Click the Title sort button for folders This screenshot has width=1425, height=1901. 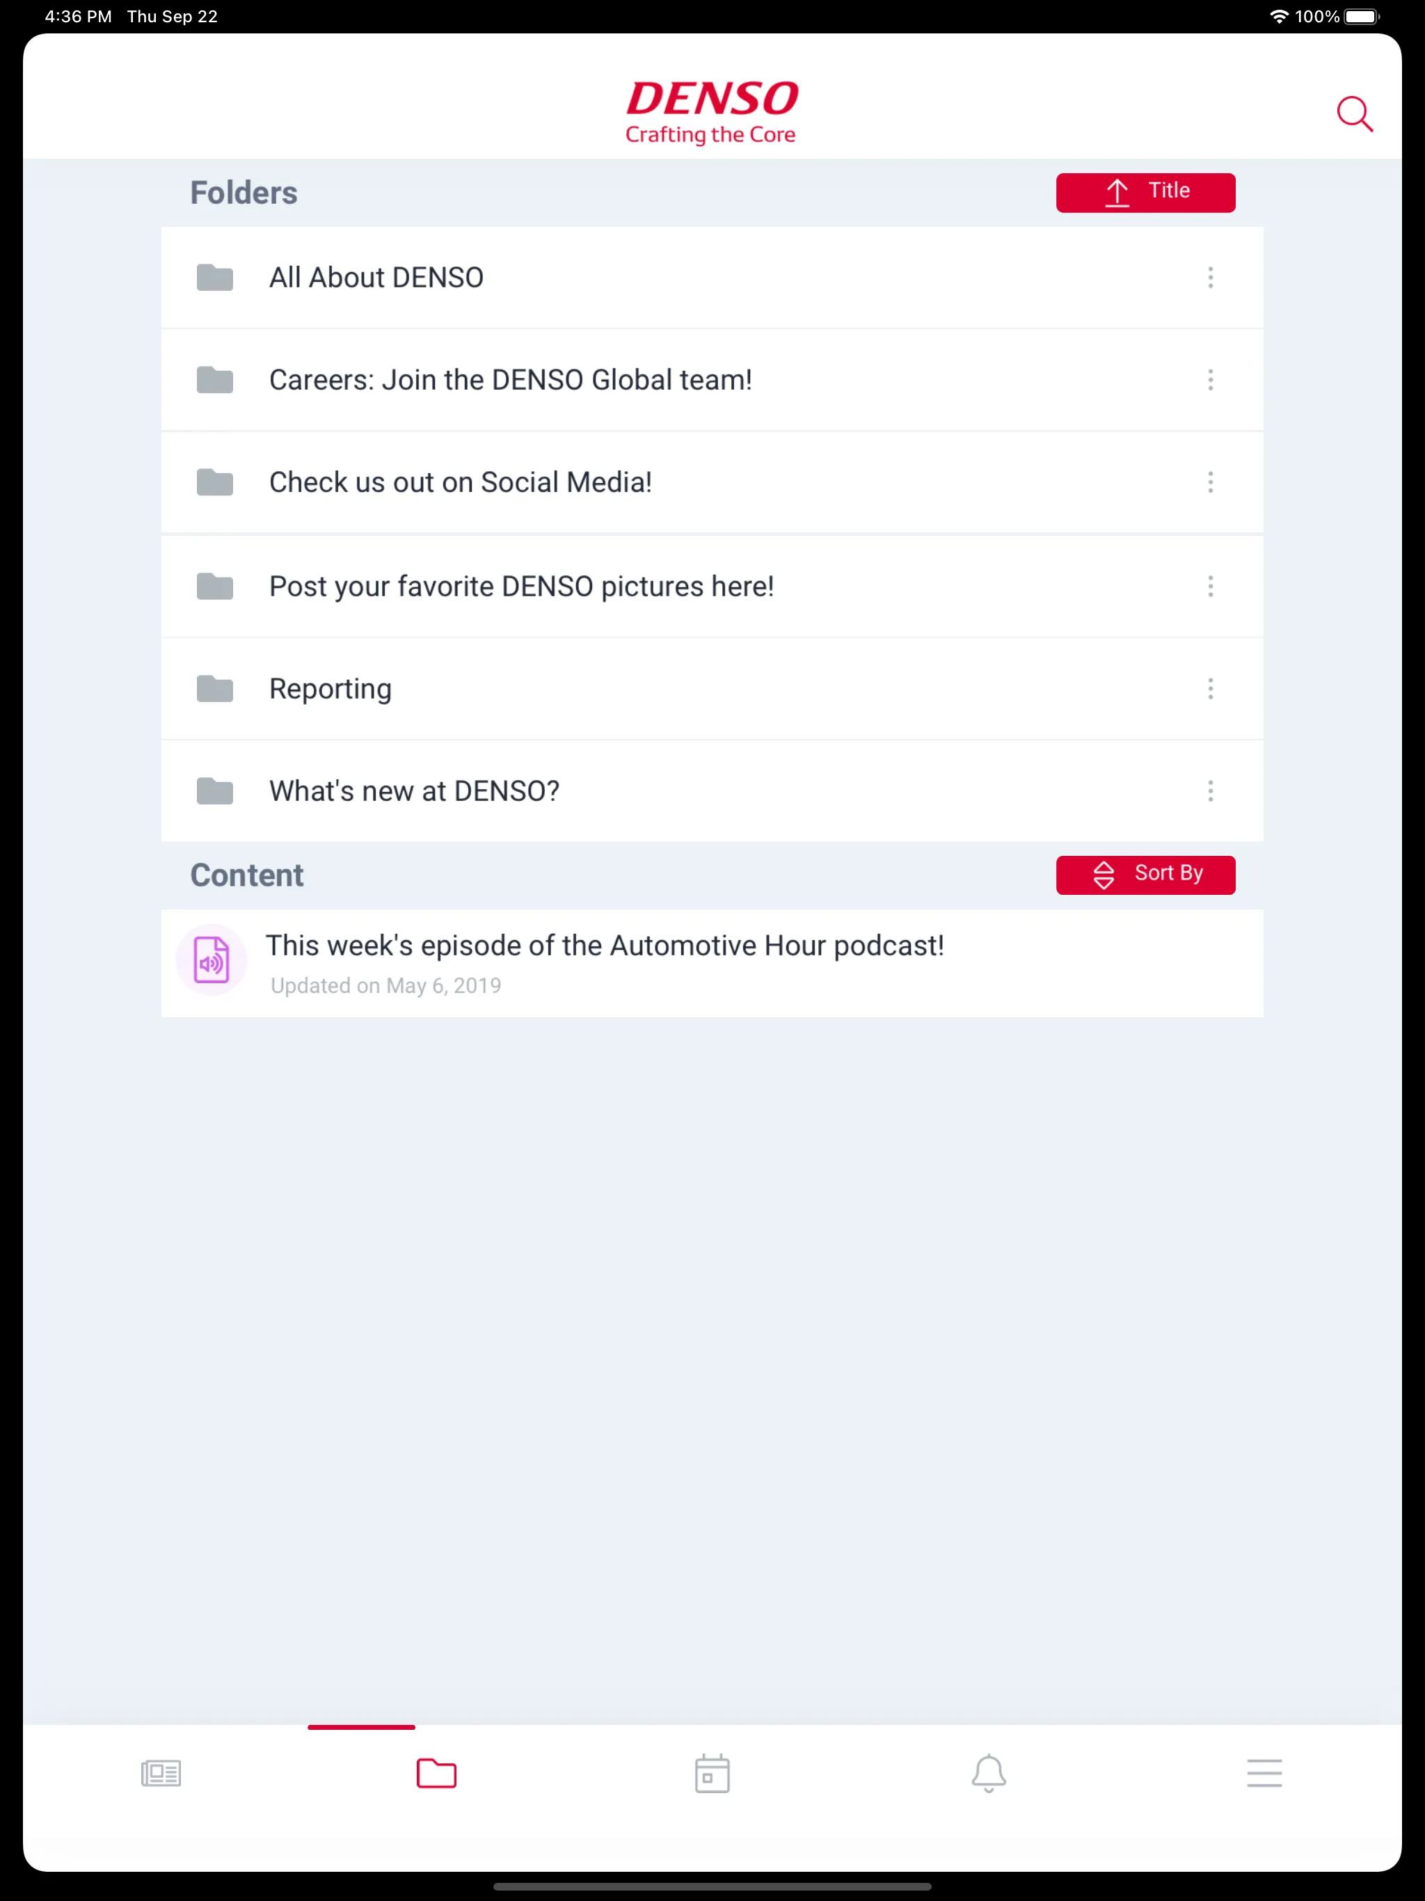tap(1147, 191)
